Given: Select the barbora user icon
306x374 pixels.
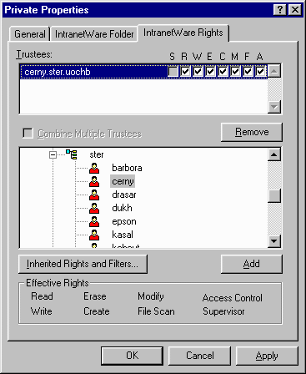Looking at the screenshot, I should point(94,168).
